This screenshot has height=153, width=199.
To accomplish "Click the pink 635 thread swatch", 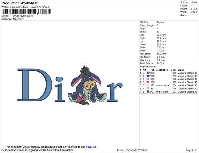I will point(148,82).
